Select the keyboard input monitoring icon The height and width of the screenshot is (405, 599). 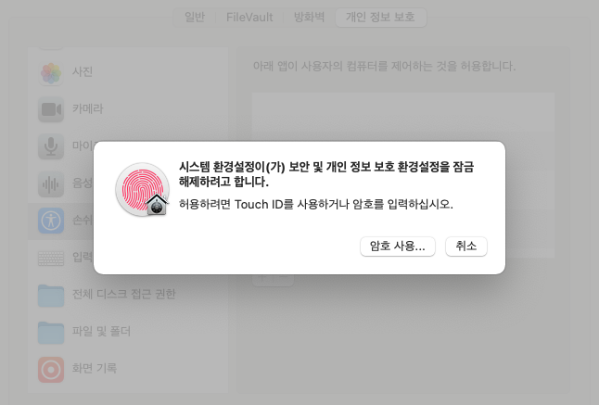[x=51, y=259]
